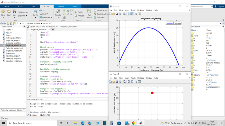The height and width of the screenshot is (126, 225).
Task: Toggle Insert Legend in Figure 2 toolbar
Action: pos(132,81)
